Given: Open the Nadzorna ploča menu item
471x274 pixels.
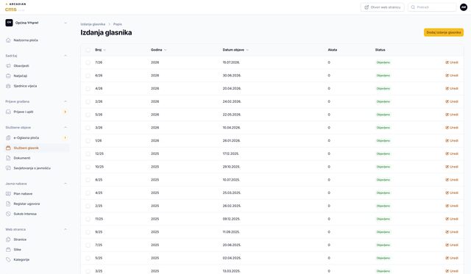Looking at the screenshot, I should (x=37, y=40).
